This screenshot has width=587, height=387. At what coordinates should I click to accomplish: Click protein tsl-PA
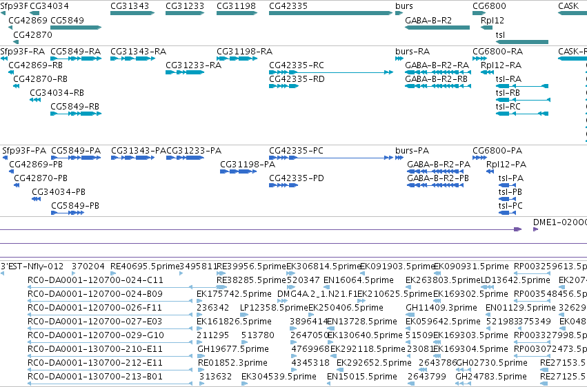coord(507,185)
